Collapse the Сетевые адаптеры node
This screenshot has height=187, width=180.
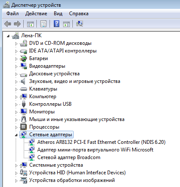click(16, 135)
